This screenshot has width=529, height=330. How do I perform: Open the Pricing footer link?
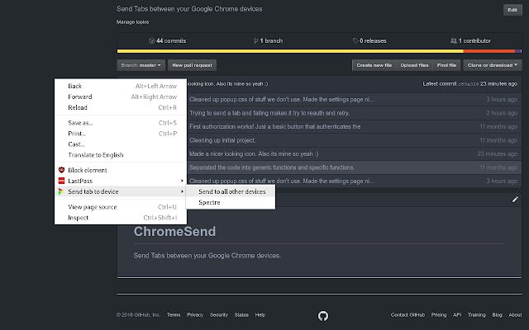coord(439,315)
